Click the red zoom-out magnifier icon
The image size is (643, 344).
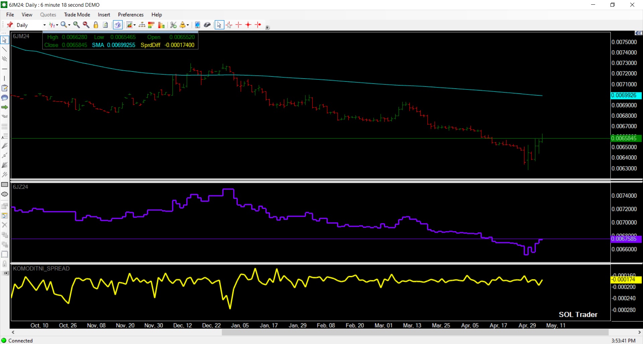(86, 25)
